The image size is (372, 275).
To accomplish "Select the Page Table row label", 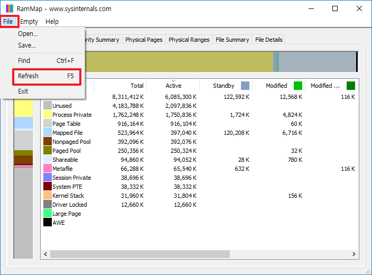I will tap(67, 124).
